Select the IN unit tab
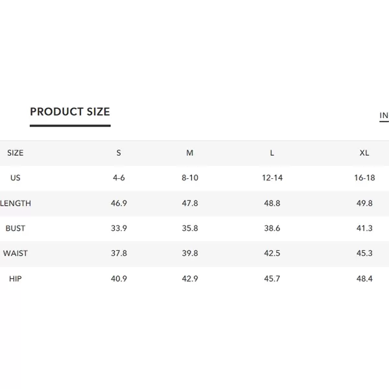The width and height of the screenshot is (389, 389). (x=384, y=115)
